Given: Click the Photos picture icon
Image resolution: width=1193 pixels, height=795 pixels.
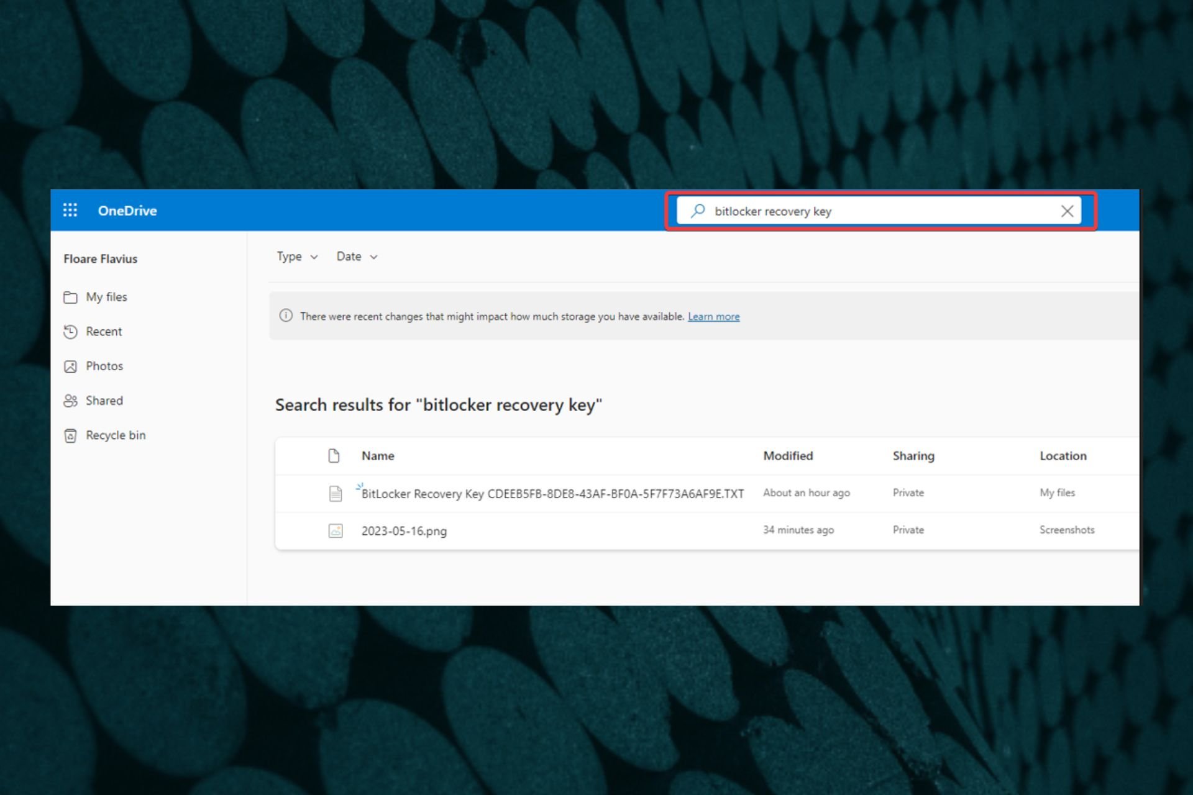Looking at the screenshot, I should click(70, 366).
